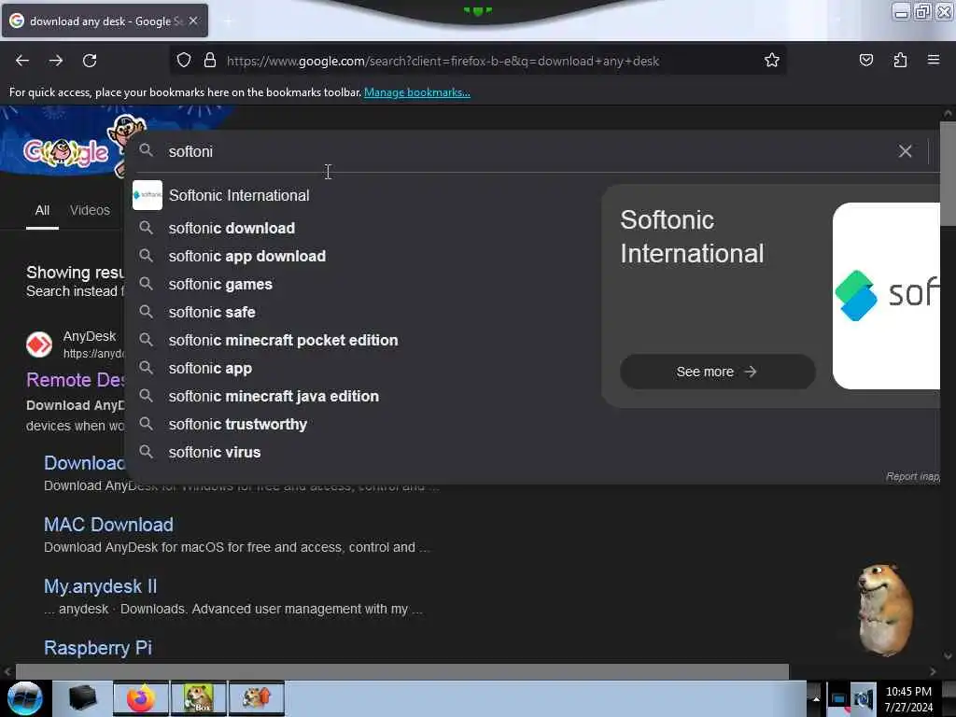Open Manage bookmarks link
The height and width of the screenshot is (717, 956).
click(417, 92)
